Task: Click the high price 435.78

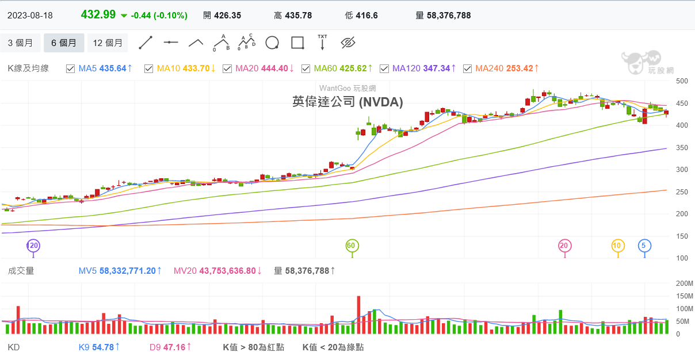Action: pos(299,16)
